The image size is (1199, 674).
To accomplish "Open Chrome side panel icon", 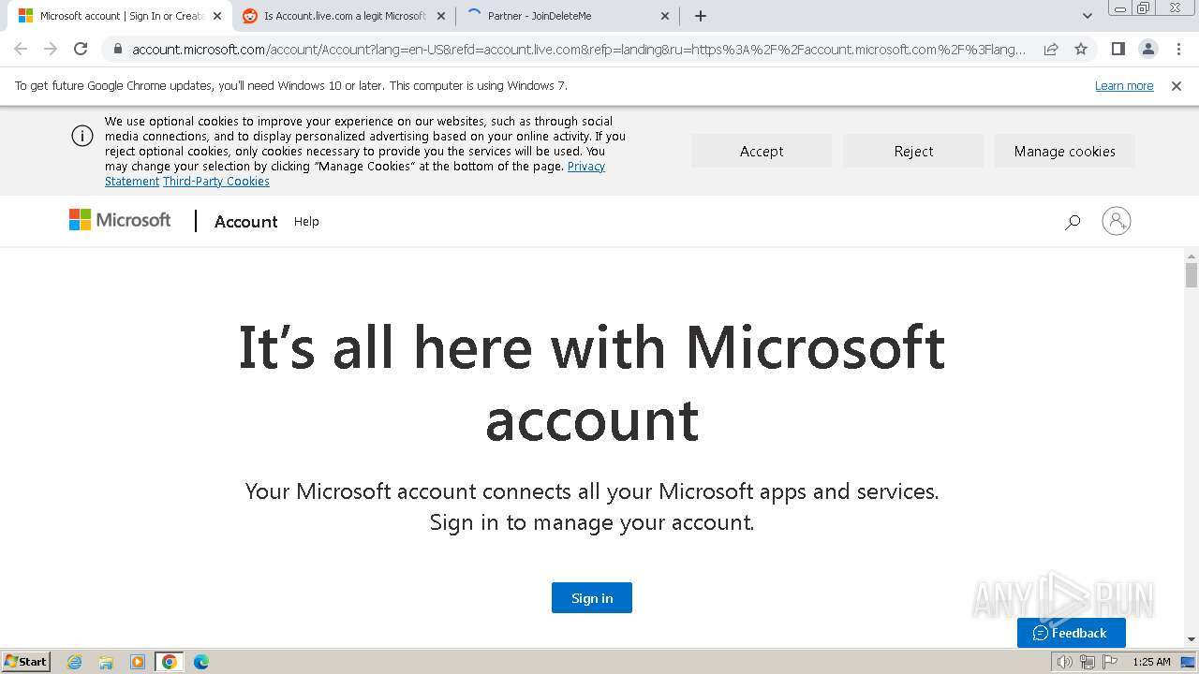I will click(x=1118, y=49).
